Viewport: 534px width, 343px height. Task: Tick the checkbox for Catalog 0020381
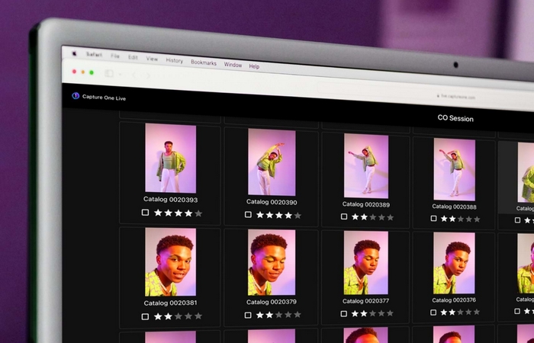145,316
